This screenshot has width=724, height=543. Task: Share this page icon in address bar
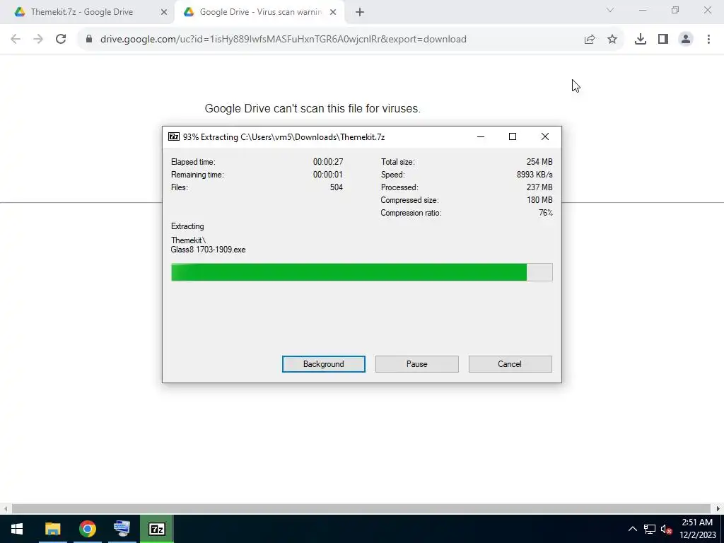[590, 40]
